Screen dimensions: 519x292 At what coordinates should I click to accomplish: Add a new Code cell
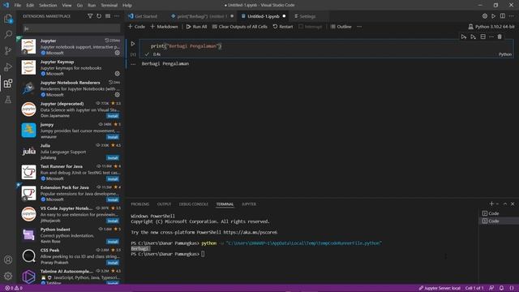coord(136,27)
